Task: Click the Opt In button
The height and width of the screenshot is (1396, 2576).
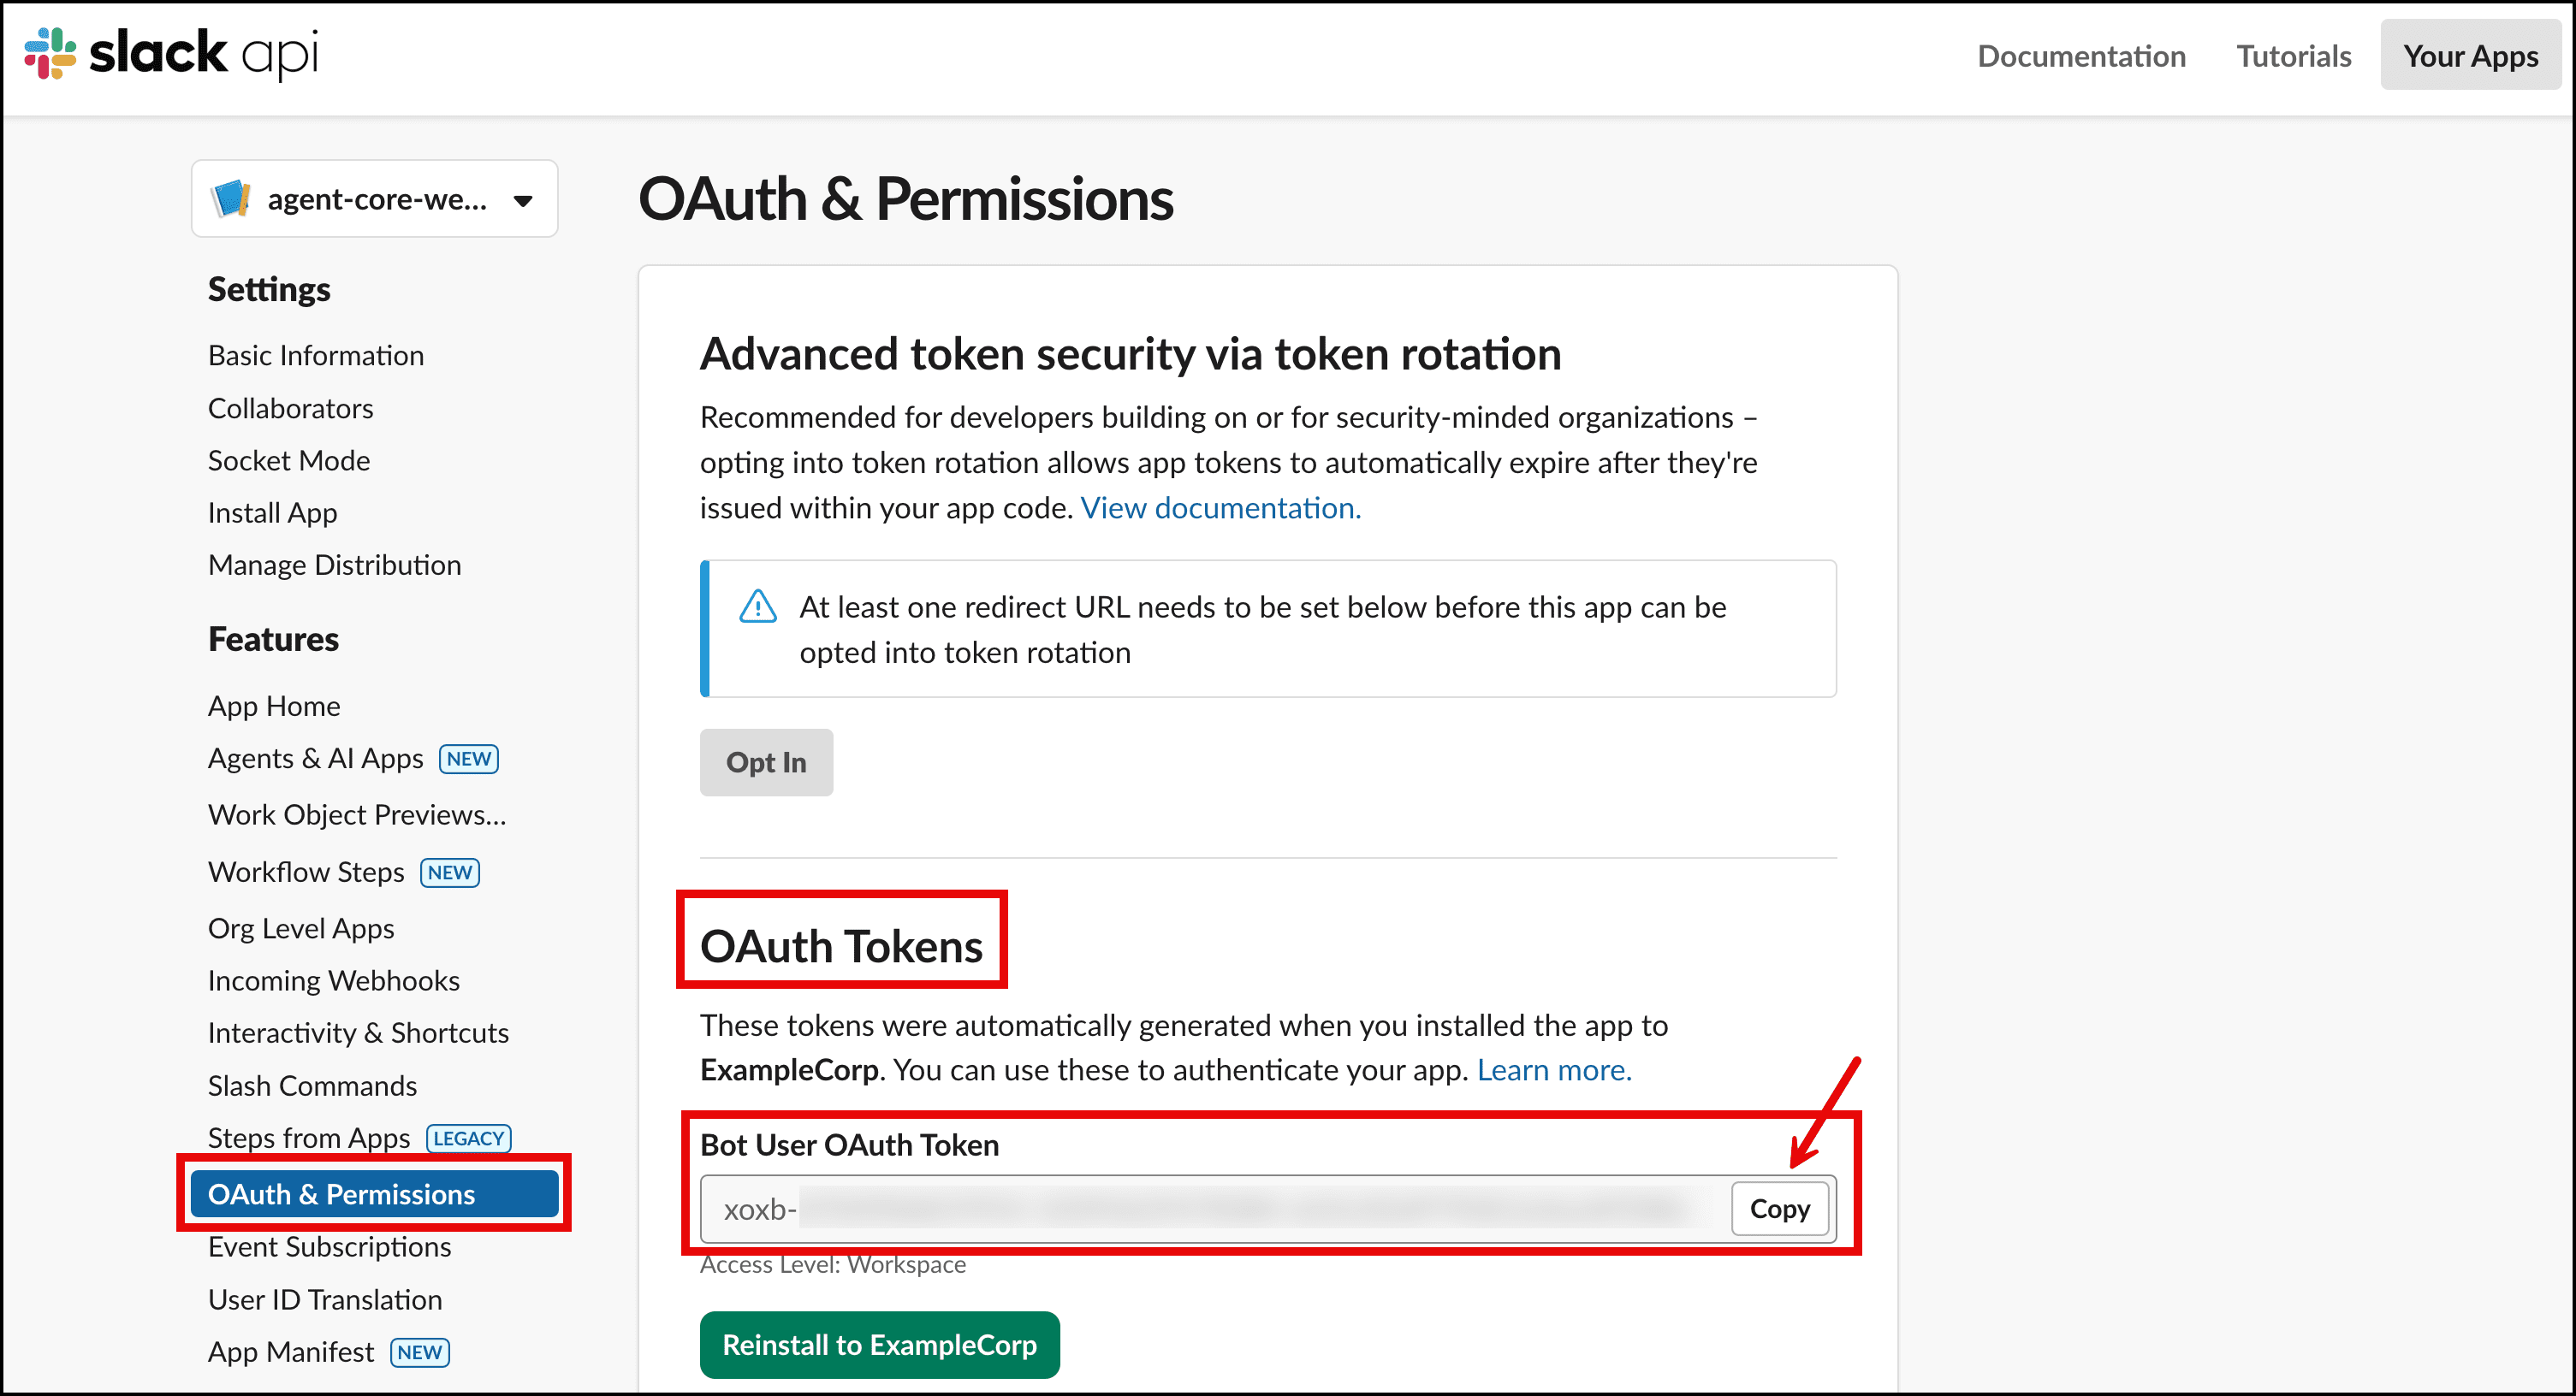Action: 766,761
